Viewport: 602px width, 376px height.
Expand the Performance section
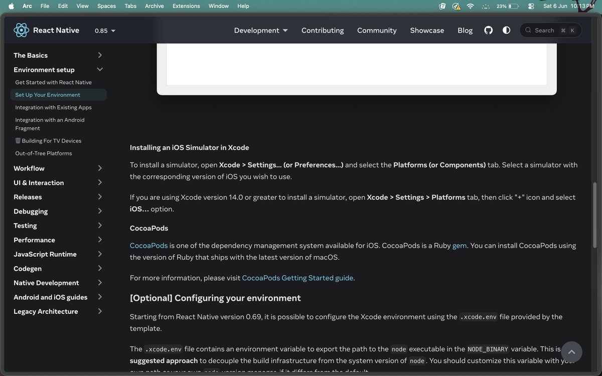pos(58,240)
